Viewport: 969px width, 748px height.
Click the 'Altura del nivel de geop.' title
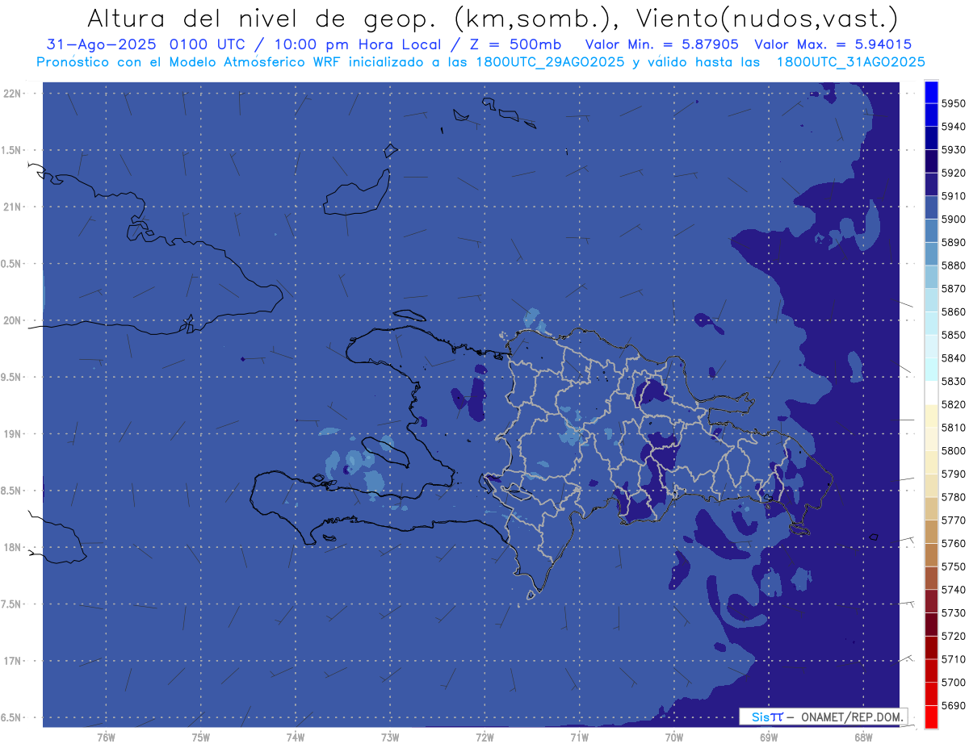(x=266, y=18)
